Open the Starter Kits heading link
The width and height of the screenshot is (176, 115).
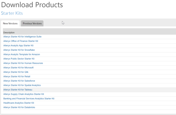coord(12,13)
